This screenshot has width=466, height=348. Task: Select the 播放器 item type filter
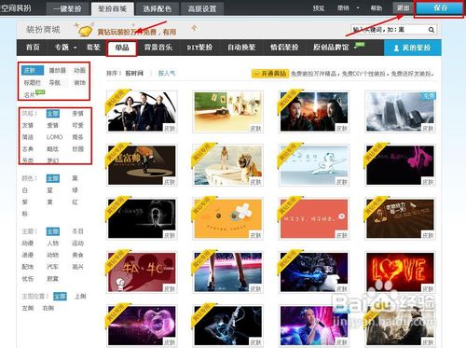[x=58, y=71]
